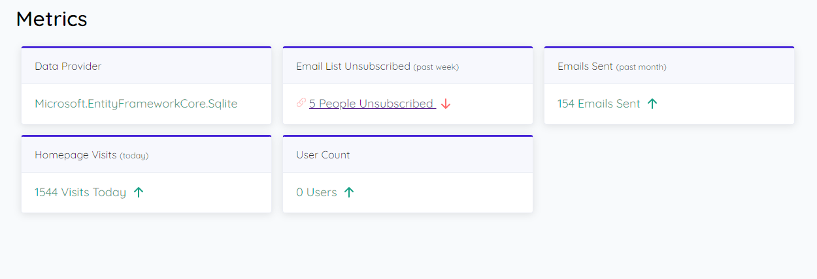Viewport: 817px width, 279px height.
Task: Click the User Count card header
Action: (x=408, y=154)
